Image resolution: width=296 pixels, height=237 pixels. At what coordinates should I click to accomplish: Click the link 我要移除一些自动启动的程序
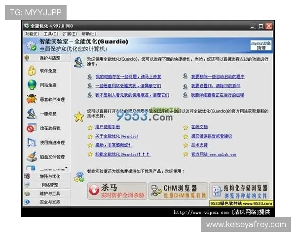[x=218, y=77]
